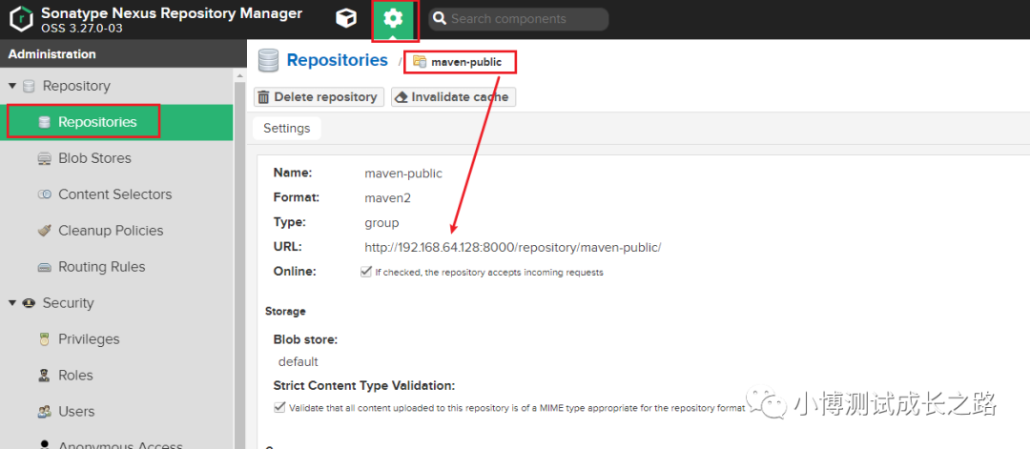1030x449 pixels.
Task: Click the Repositories breadcrumb link
Action: click(x=337, y=60)
